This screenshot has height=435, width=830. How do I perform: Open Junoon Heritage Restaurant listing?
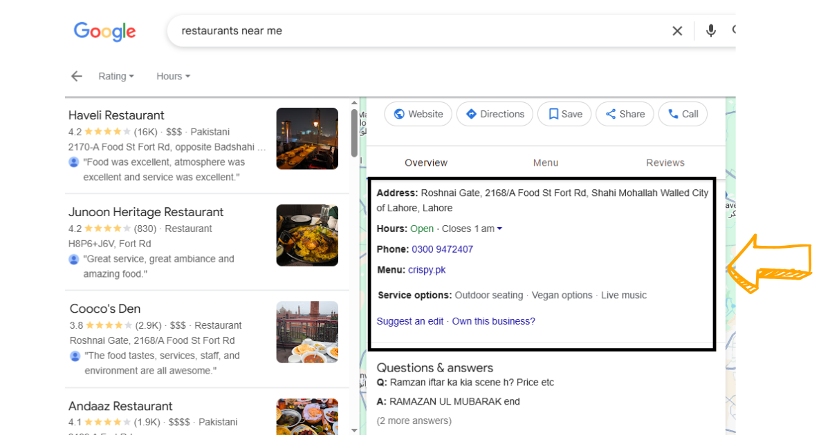pos(146,212)
